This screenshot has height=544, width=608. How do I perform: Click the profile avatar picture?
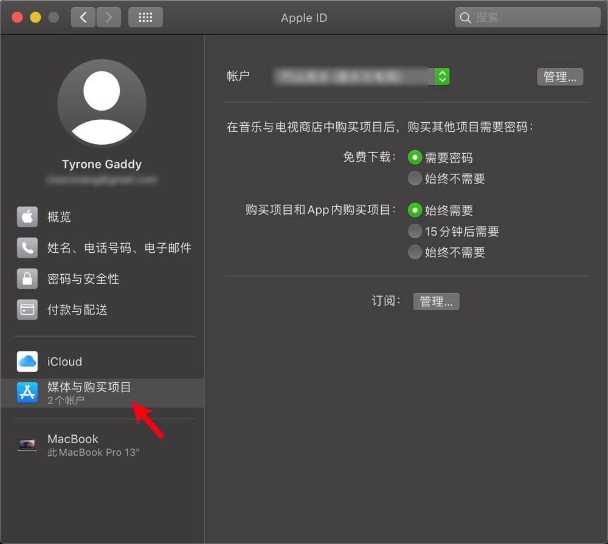102,103
